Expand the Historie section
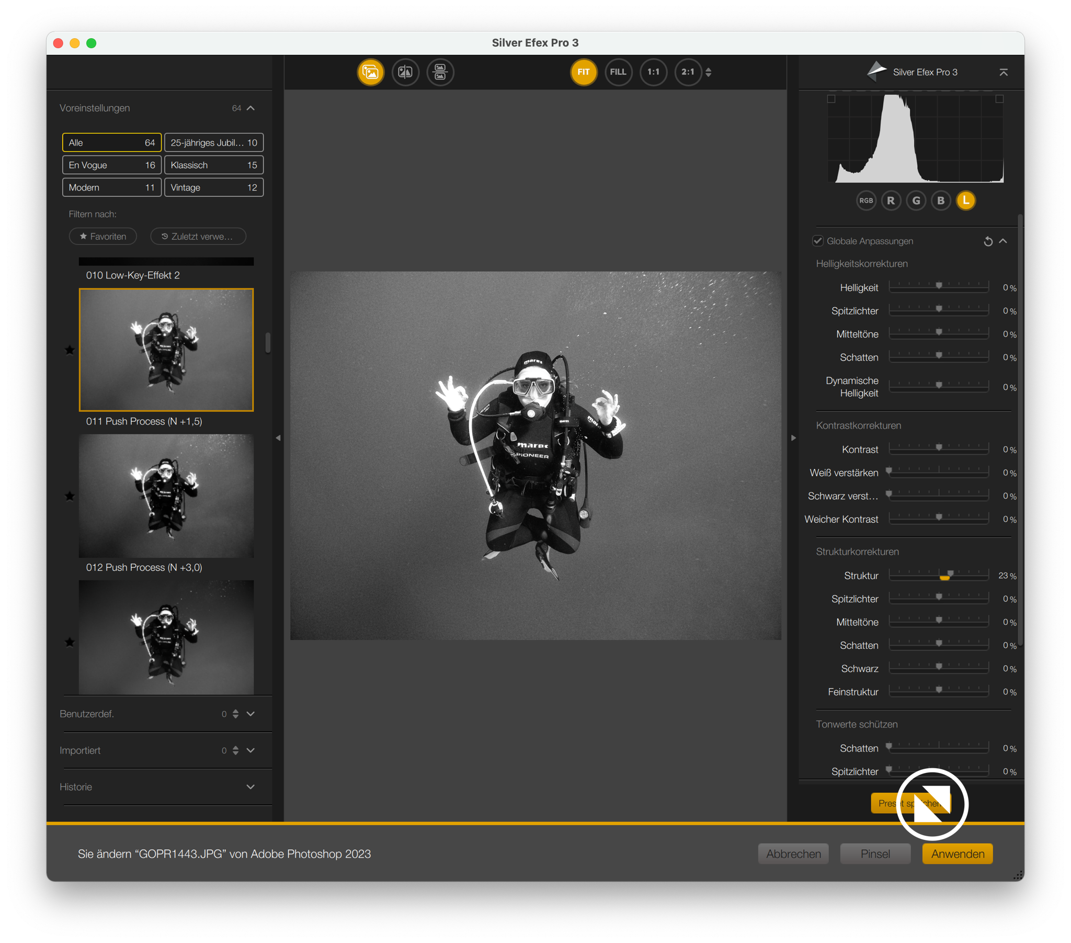The width and height of the screenshot is (1071, 943). (250, 787)
